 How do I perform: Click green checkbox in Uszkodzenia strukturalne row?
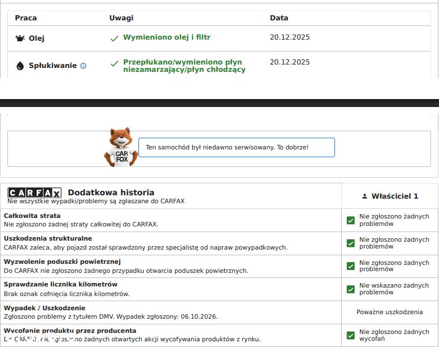coord(350,243)
